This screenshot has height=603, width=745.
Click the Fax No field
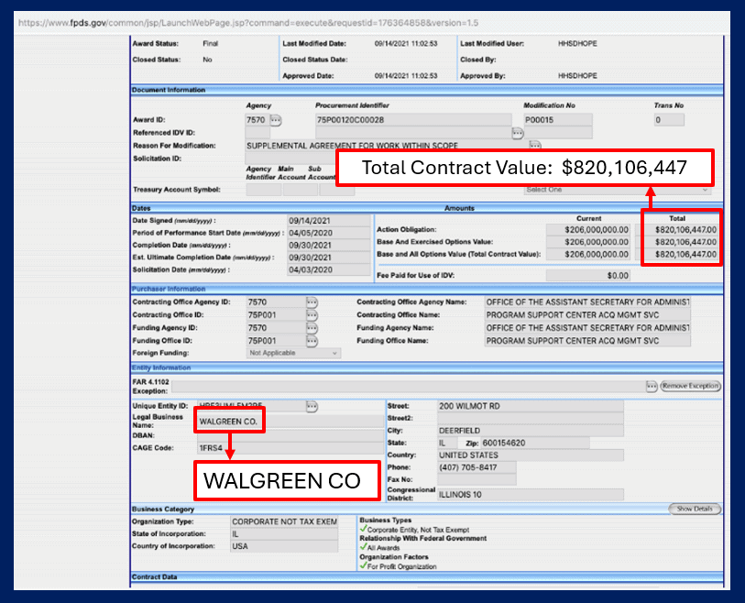point(477,479)
